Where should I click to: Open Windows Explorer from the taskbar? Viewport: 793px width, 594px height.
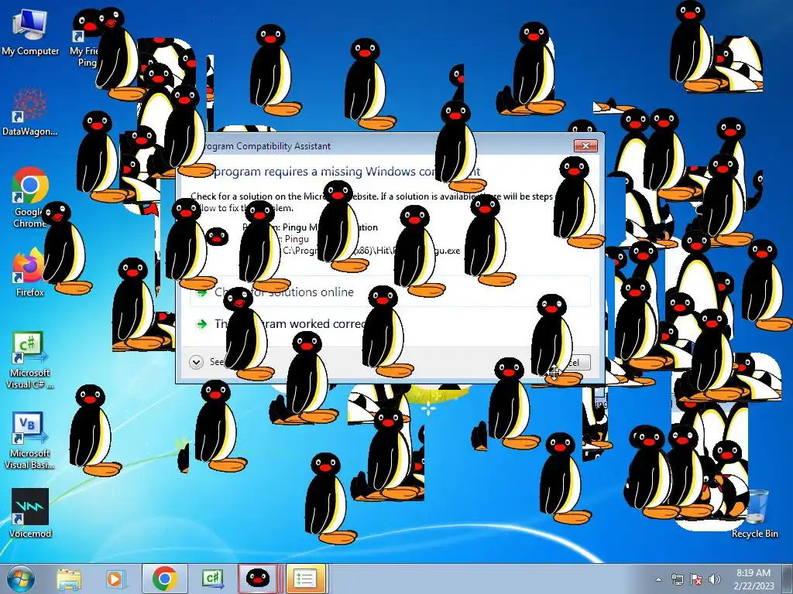coord(69,579)
